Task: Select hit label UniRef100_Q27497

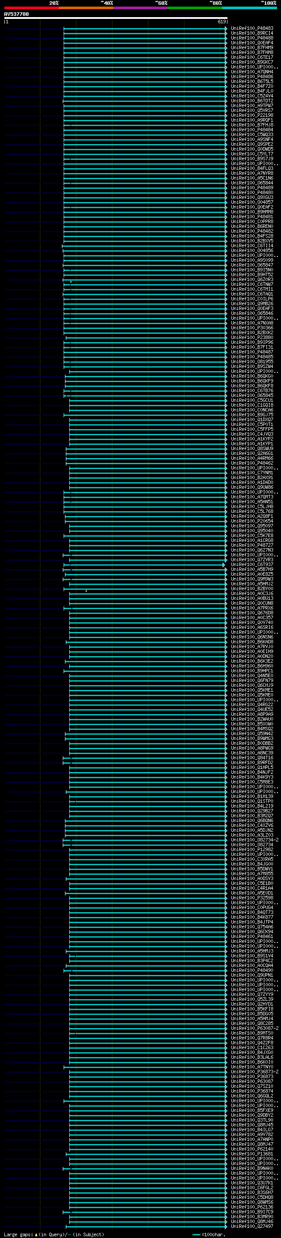Action: [x=252, y=1227]
